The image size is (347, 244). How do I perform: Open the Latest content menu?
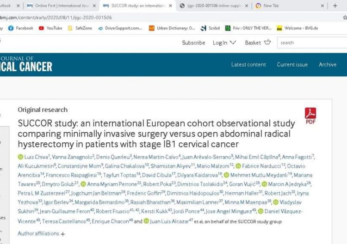click(248, 64)
